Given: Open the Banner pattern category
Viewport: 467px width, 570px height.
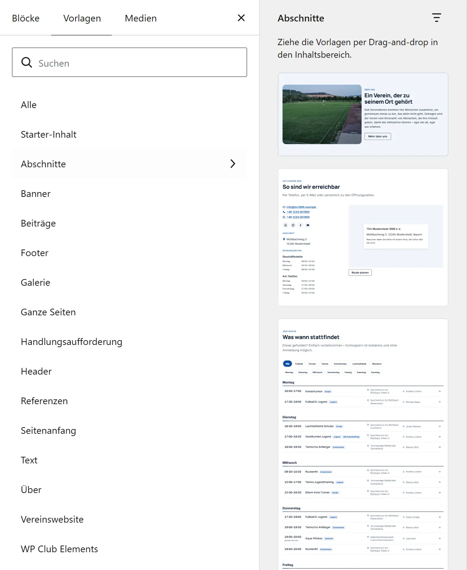Looking at the screenshot, I should tap(130, 194).
